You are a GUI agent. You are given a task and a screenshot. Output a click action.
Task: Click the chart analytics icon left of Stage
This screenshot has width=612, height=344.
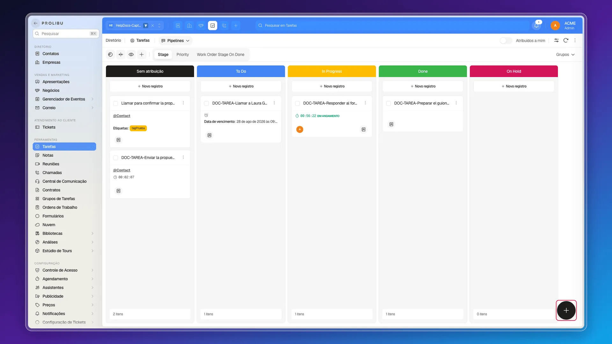click(110, 54)
